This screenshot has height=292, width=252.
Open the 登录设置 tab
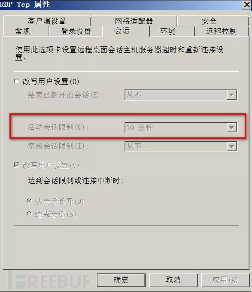click(76, 31)
